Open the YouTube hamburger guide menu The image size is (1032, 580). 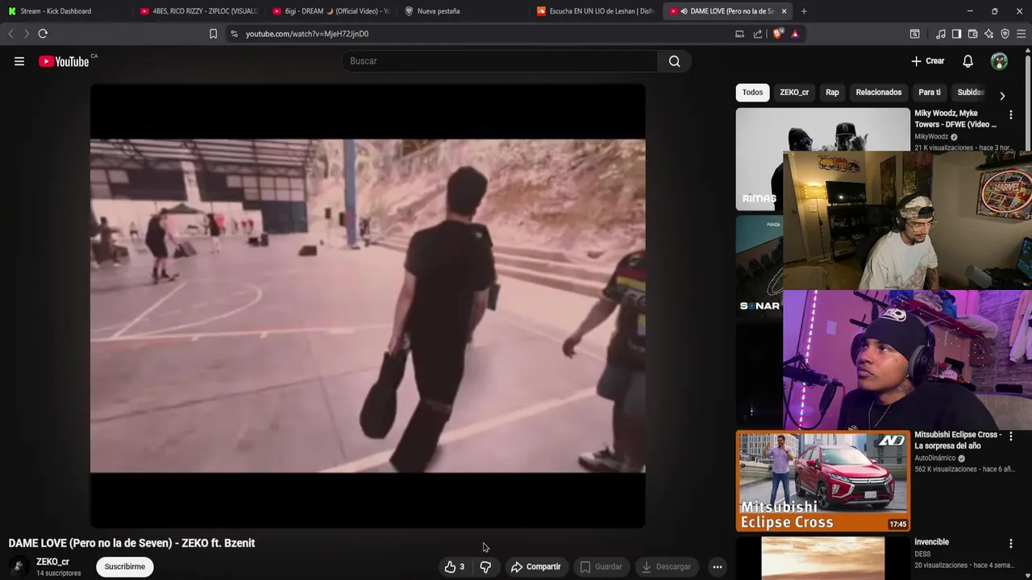pyautogui.click(x=19, y=61)
